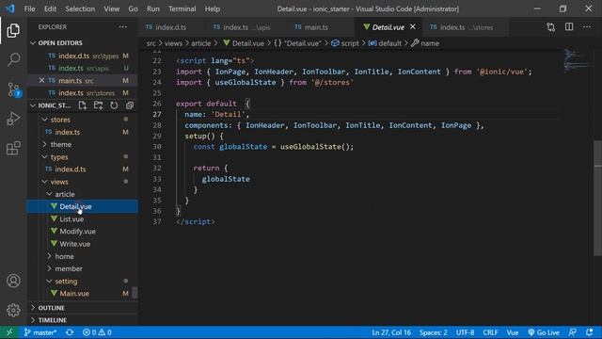
Task: Split the editor to the right
Action: click(569, 27)
